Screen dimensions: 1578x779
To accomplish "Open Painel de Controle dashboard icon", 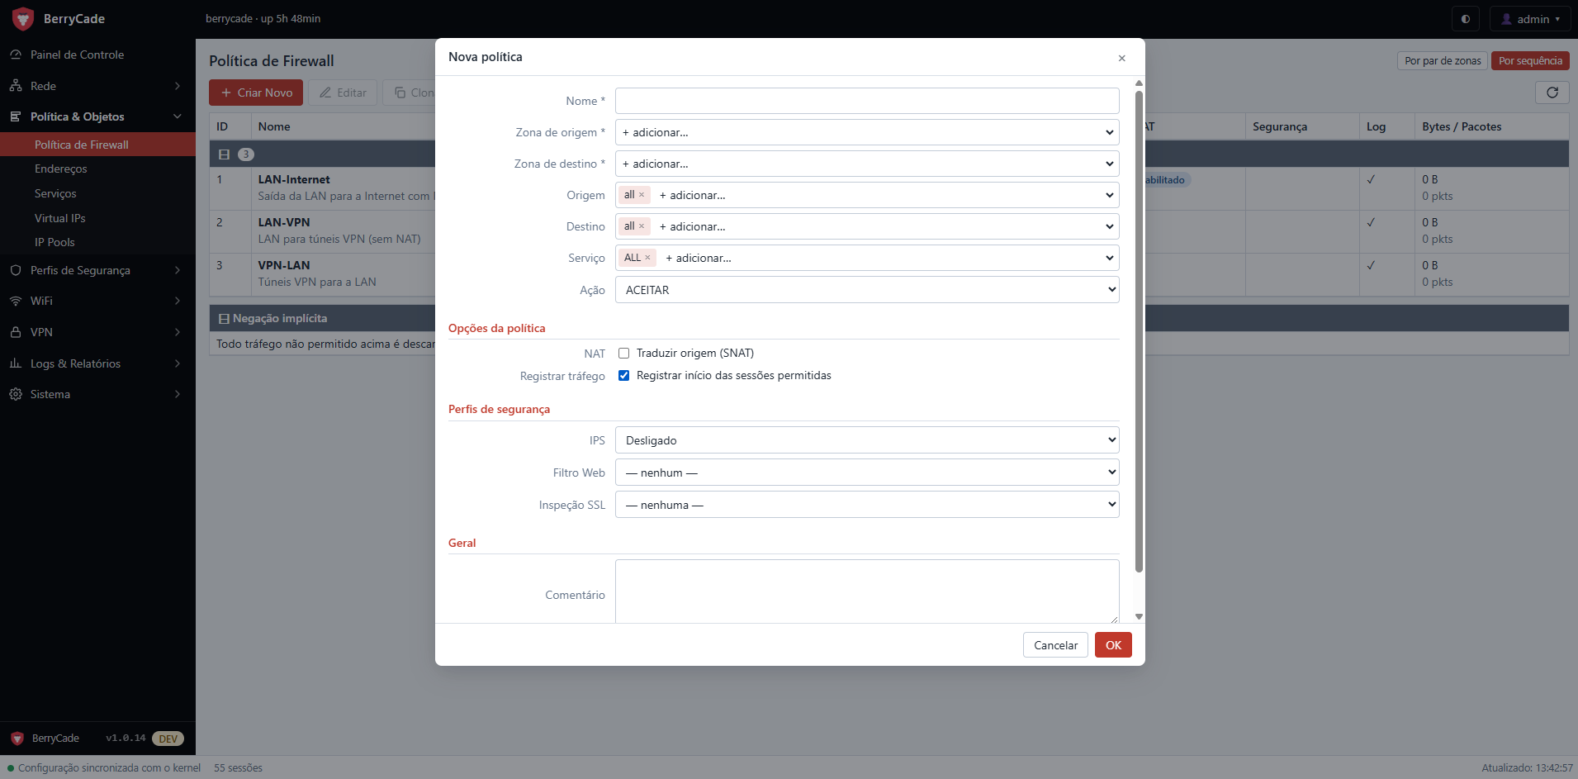I will point(16,55).
